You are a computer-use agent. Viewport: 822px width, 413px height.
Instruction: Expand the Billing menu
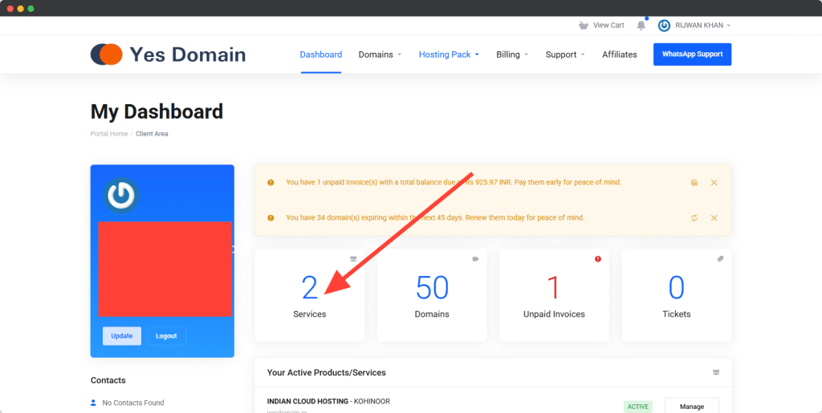coord(512,55)
